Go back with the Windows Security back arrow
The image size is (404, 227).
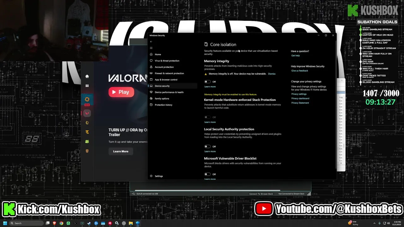(x=151, y=42)
